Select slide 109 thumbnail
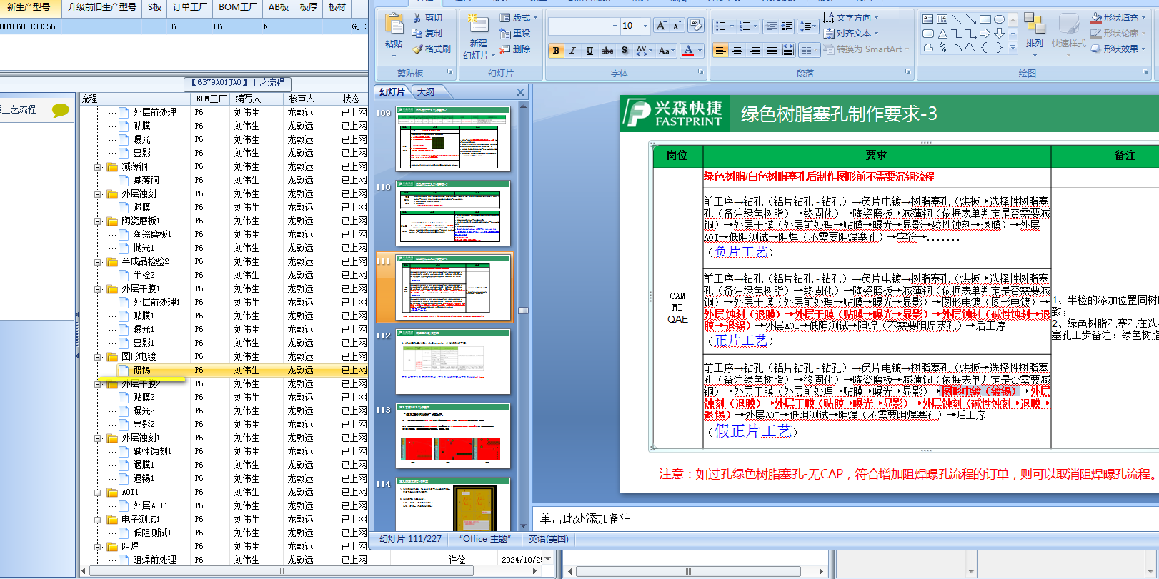This screenshot has width=1159, height=579. [x=453, y=139]
